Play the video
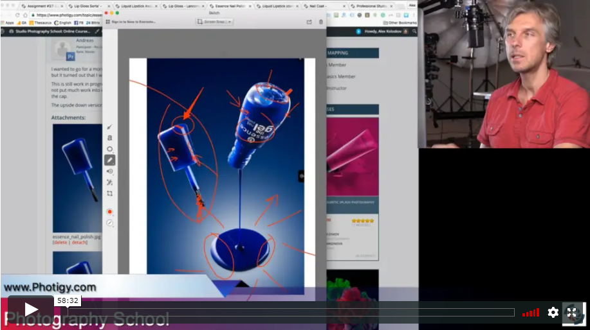Image resolution: width=590 pixels, height=330 pixels. click(31, 309)
